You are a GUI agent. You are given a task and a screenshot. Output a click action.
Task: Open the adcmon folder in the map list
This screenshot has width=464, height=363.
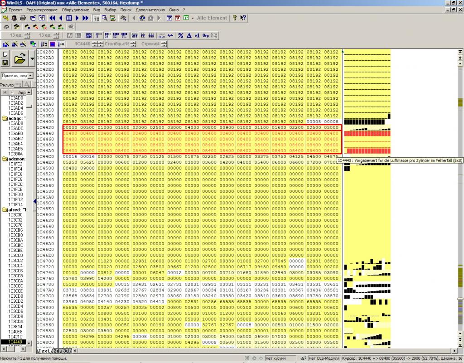(x=14, y=159)
